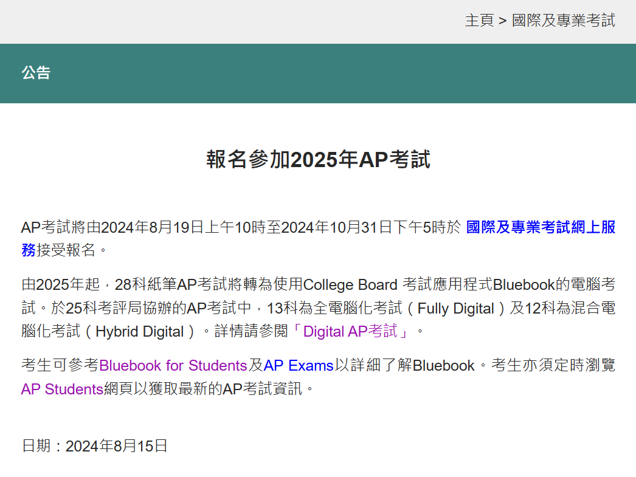
Task: Click the text "Fully Digital"
Action: (x=456, y=309)
